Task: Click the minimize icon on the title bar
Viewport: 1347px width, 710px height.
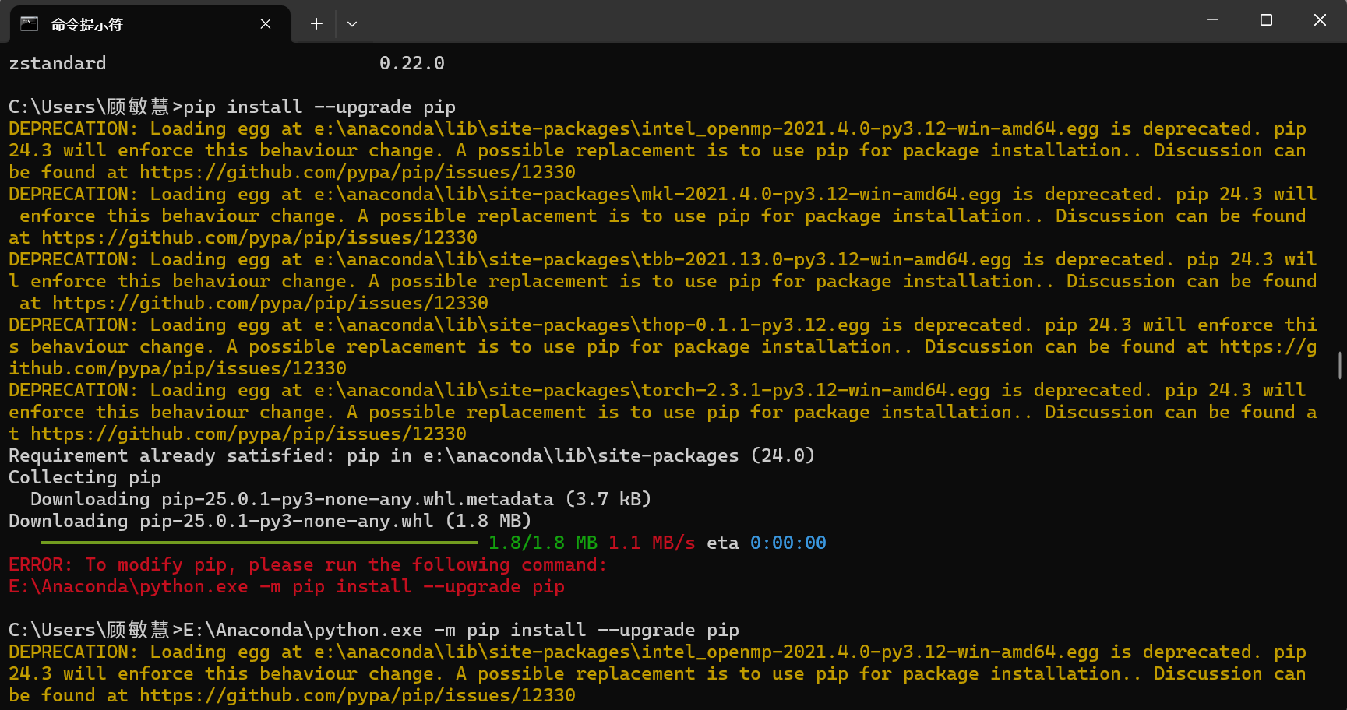Action: tap(1212, 20)
